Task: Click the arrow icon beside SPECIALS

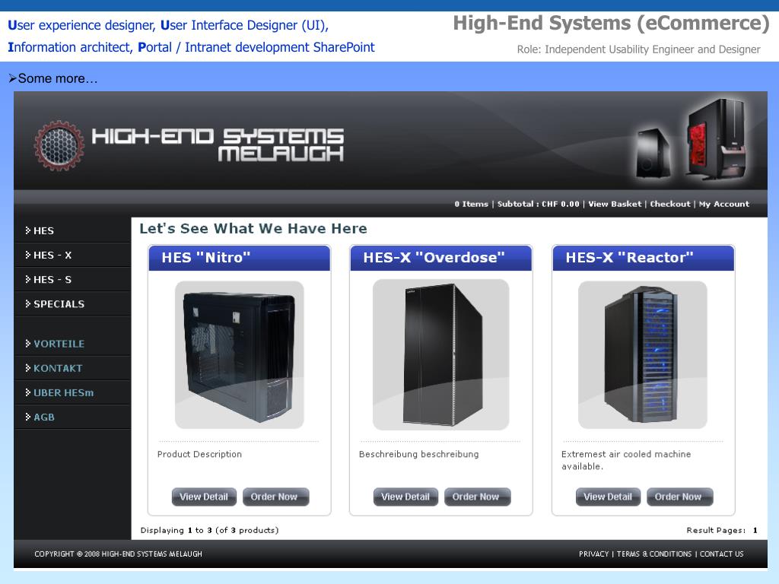Action: pos(28,303)
